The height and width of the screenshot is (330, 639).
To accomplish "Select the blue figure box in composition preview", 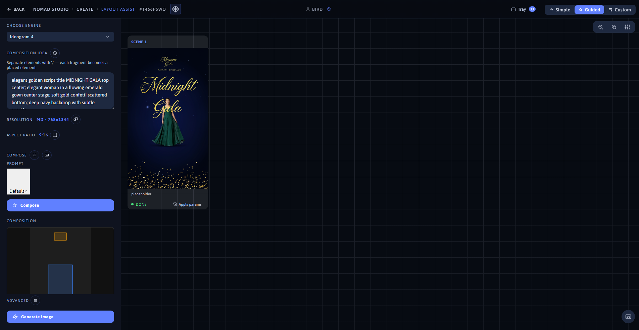I will click(60, 279).
